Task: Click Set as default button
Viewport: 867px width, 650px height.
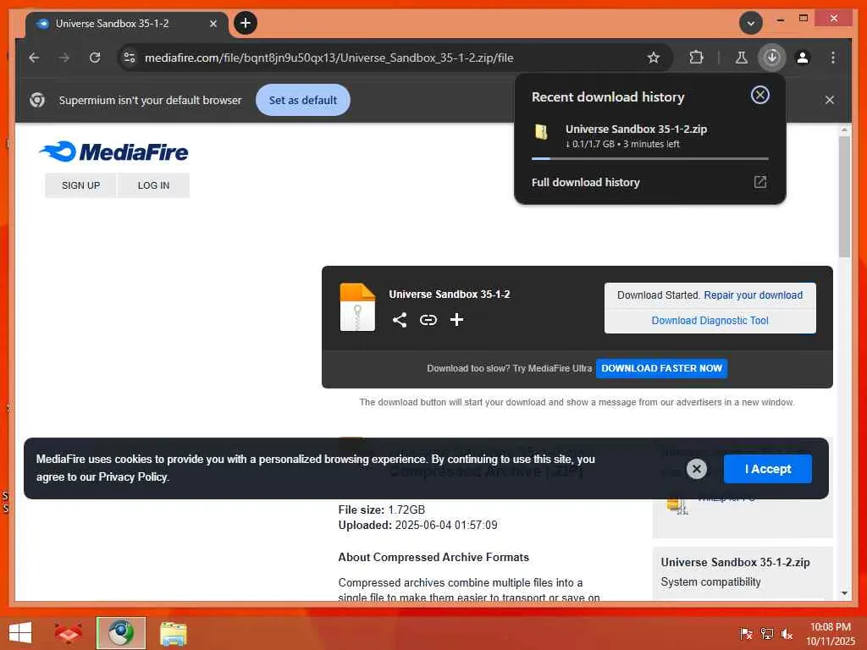Action: point(302,100)
